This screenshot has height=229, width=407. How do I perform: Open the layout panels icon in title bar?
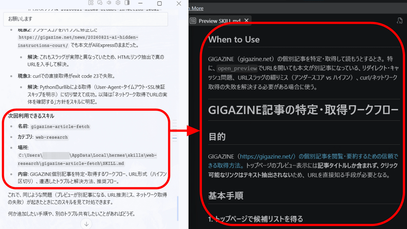tap(91, 3)
